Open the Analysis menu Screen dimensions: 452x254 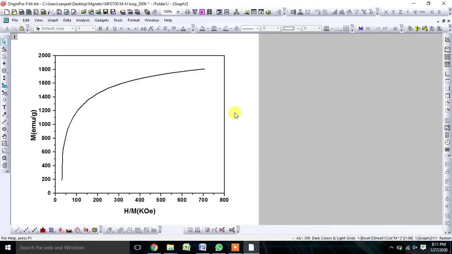click(83, 20)
